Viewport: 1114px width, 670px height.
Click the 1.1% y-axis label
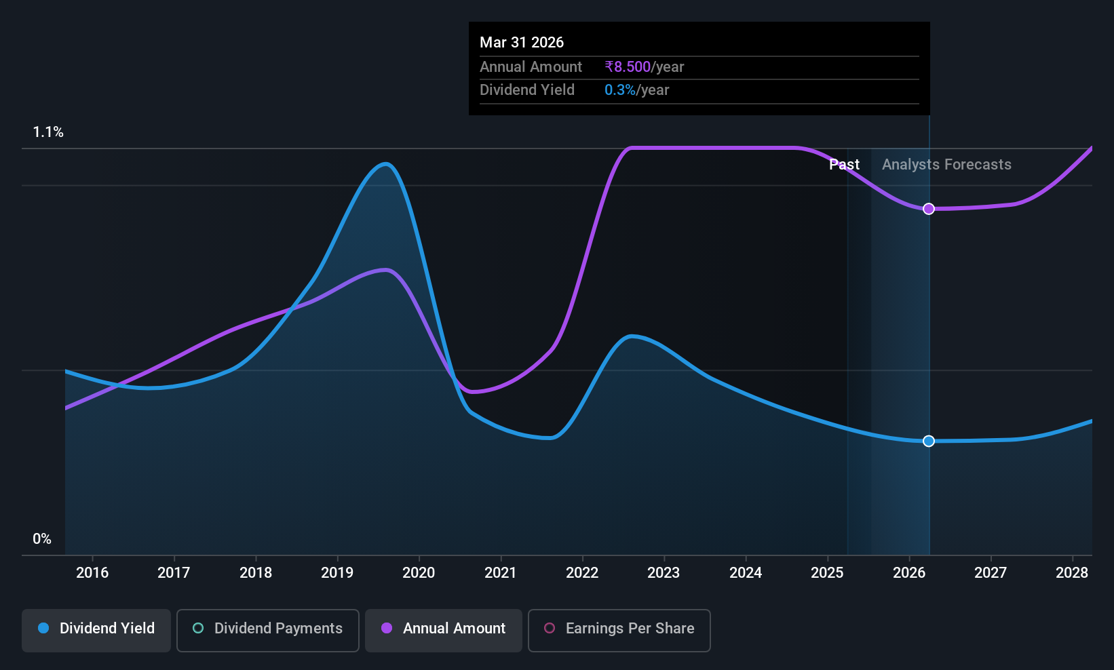tap(48, 132)
